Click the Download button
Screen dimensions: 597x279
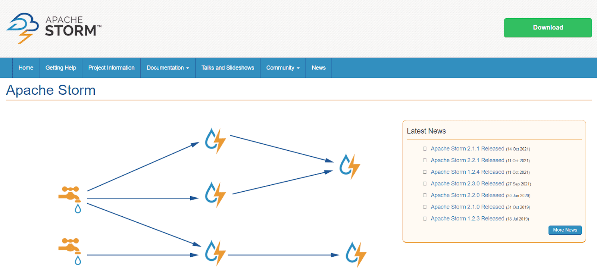click(x=548, y=28)
